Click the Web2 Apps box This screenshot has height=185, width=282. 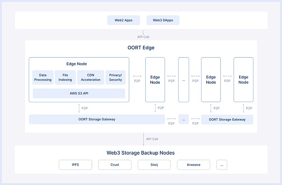pyautogui.click(x=124, y=20)
